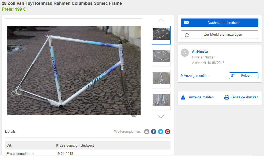
Task: Share listing on Pinterest
Action: coord(168,132)
